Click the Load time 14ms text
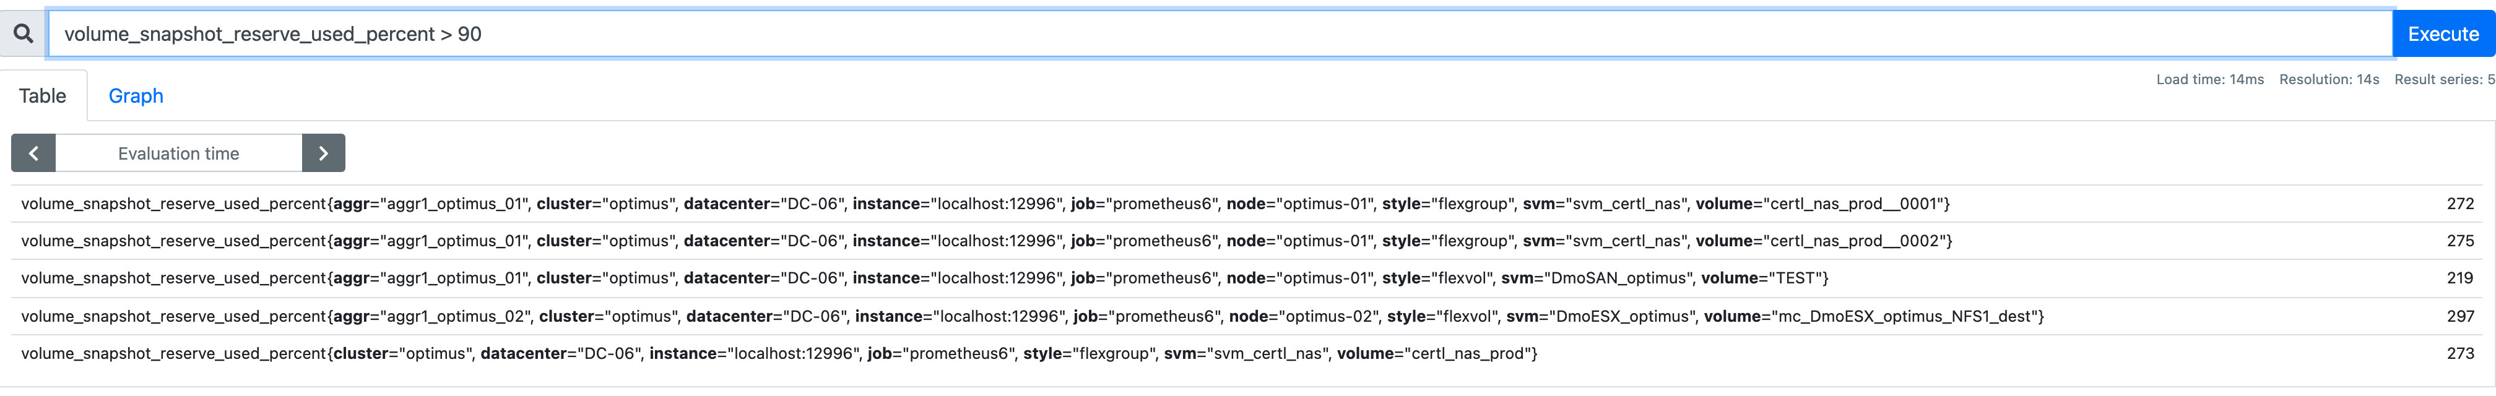 click(2209, 79)
